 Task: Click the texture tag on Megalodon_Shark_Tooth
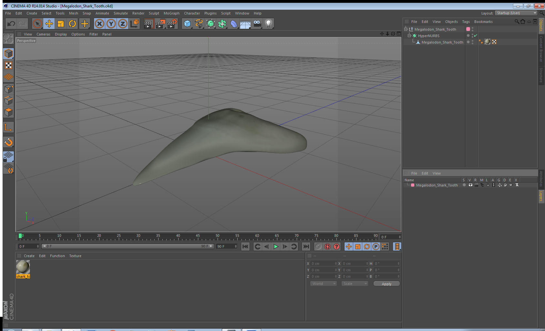tap(488, 42)
